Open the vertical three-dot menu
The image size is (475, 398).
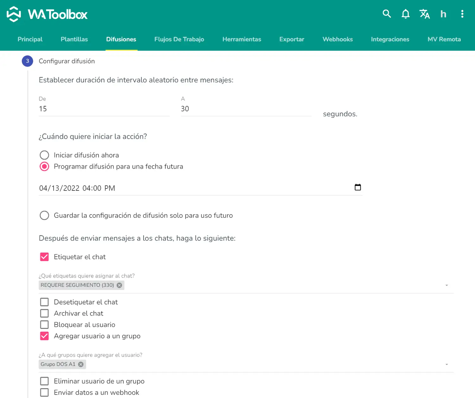pos(462,14)
